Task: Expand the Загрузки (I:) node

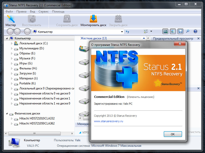Action: coord(12,73)
